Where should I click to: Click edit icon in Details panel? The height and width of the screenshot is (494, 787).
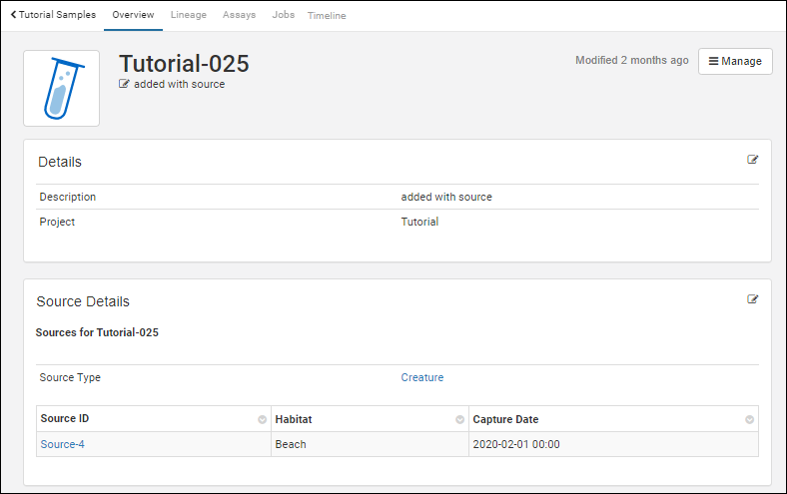[x=752, y=160]
